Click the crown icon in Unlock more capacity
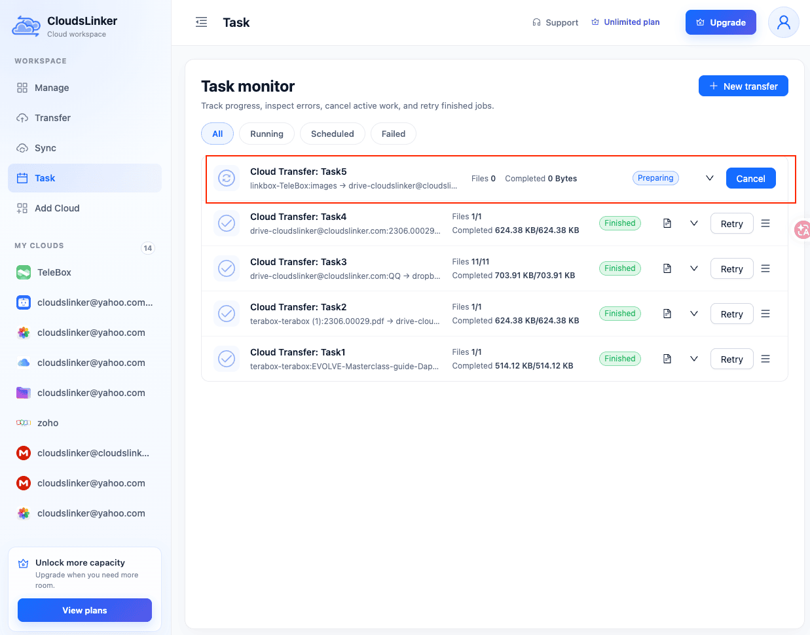The height and width of the screenshot is (635, 810). [x=24, y=564]
